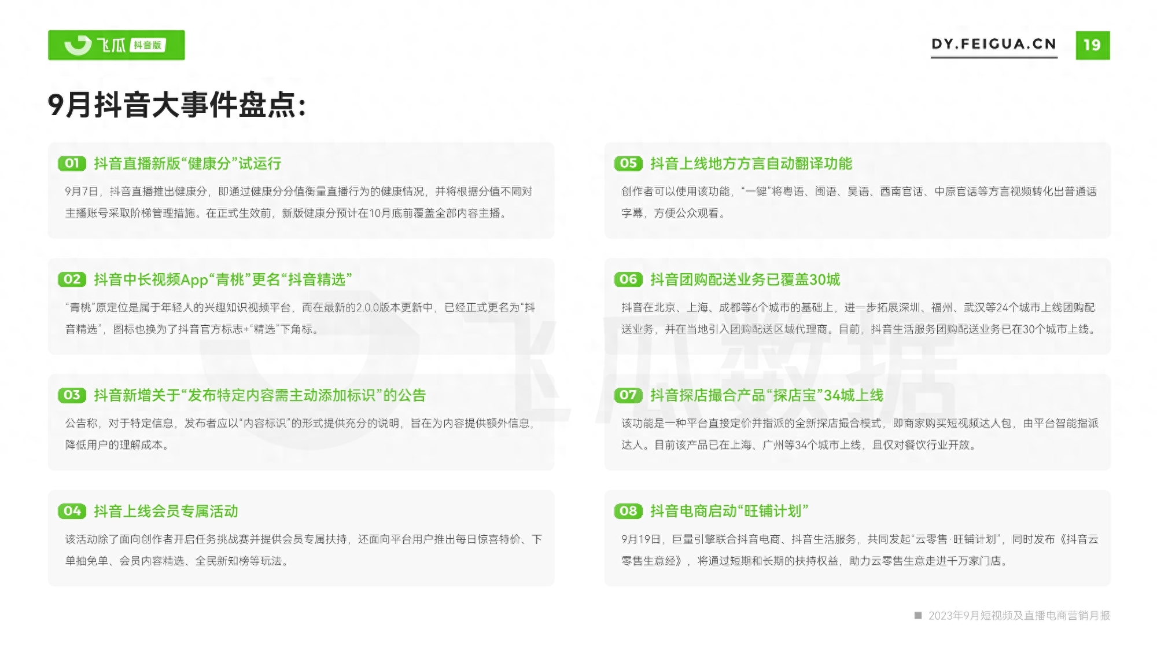The height and width of the screenshot is (651, 1157).
Task: Click the green 01 number badge
Action: 72,164
